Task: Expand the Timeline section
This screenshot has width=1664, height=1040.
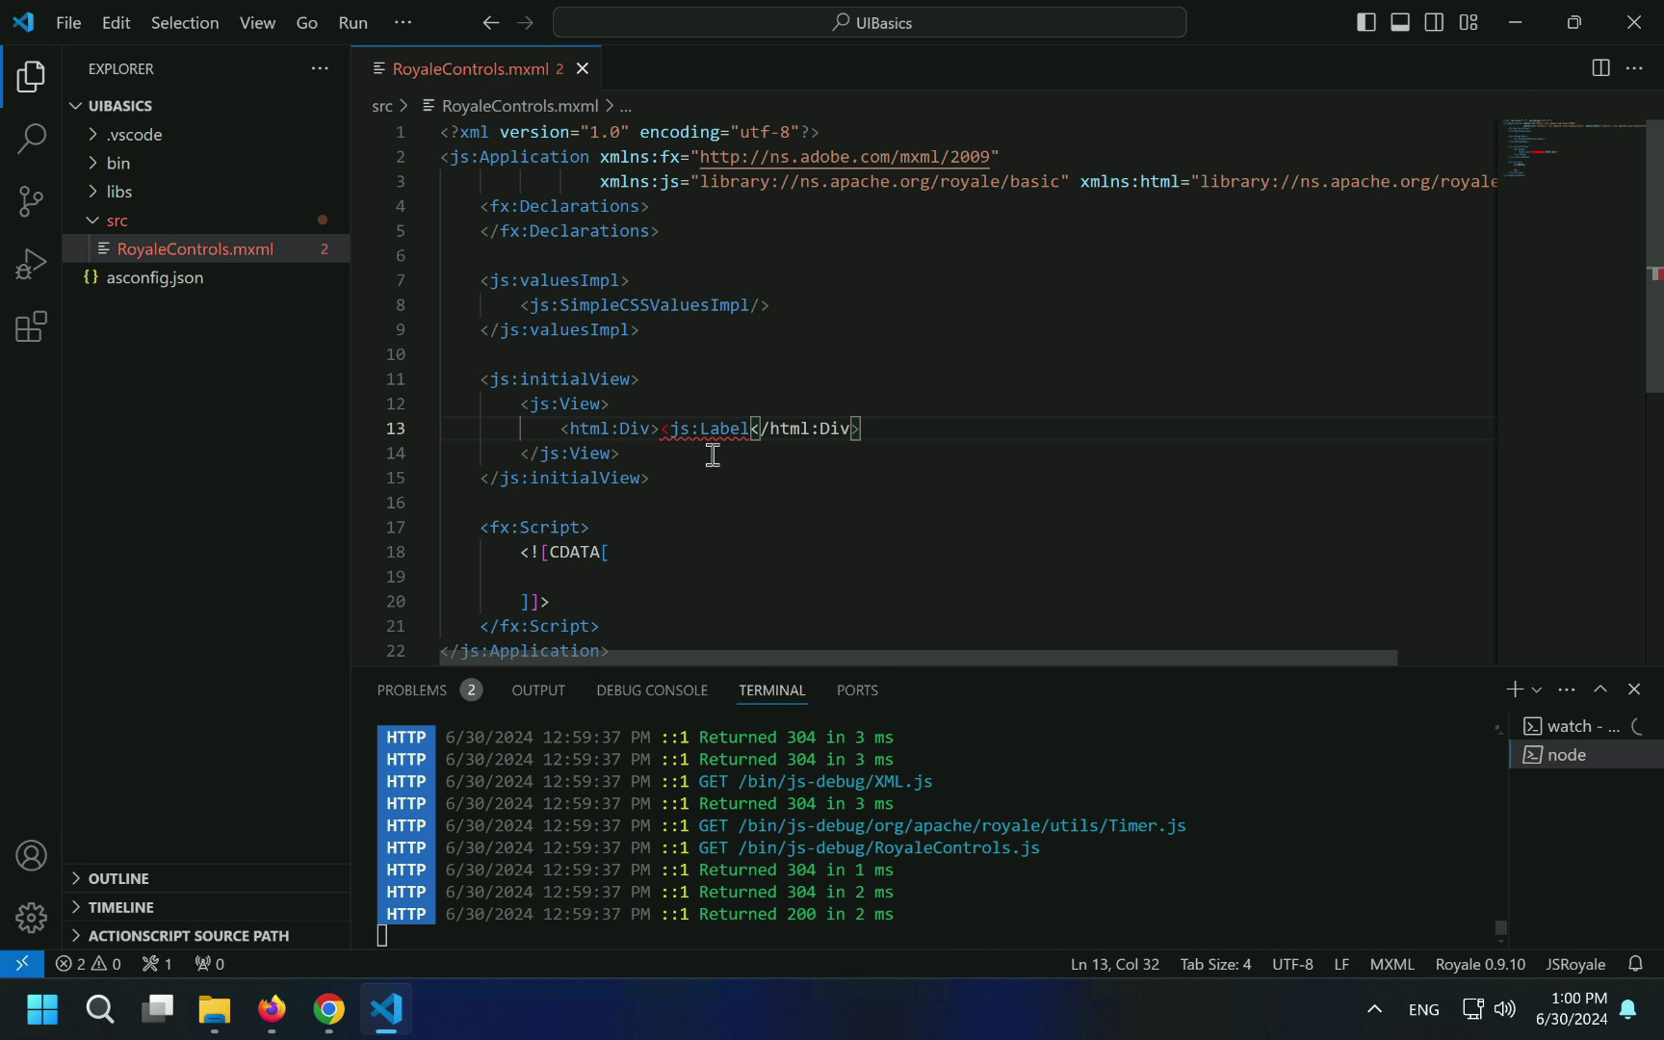Action: 206,907
